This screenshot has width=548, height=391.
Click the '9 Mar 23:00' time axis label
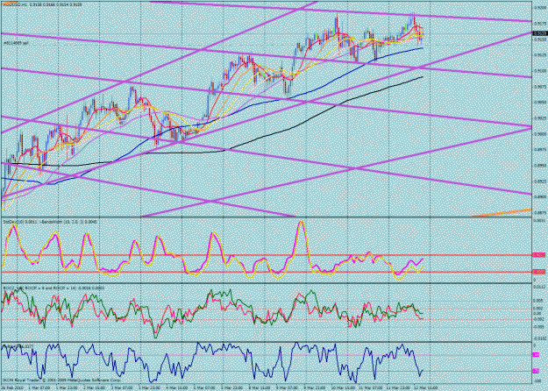click(x=314, y=387)
